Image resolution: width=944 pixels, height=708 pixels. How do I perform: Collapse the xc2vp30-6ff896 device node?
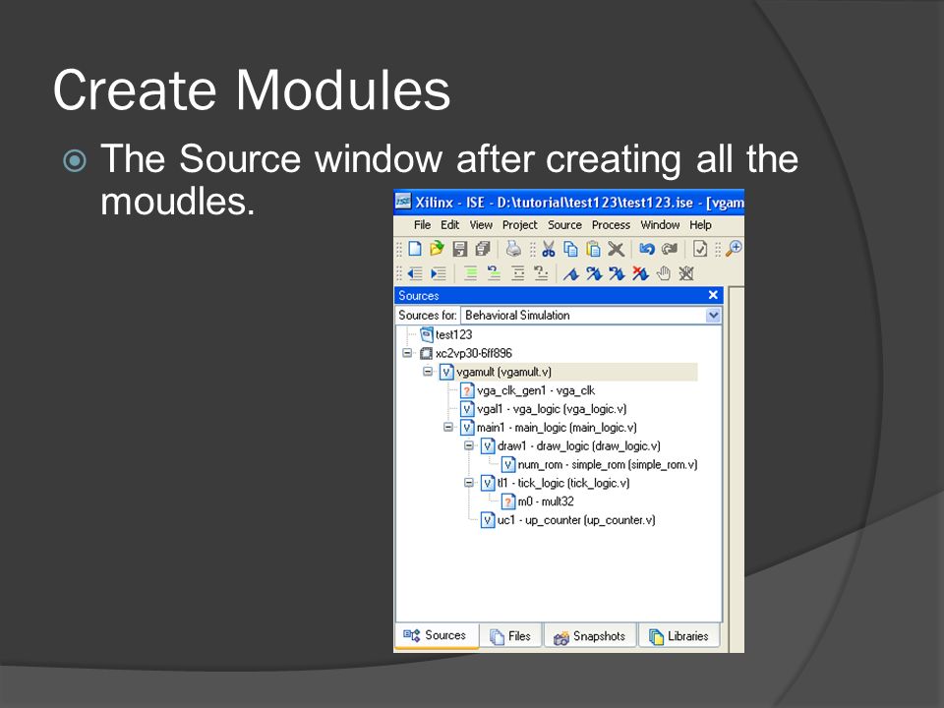click(x=407, y=353)
